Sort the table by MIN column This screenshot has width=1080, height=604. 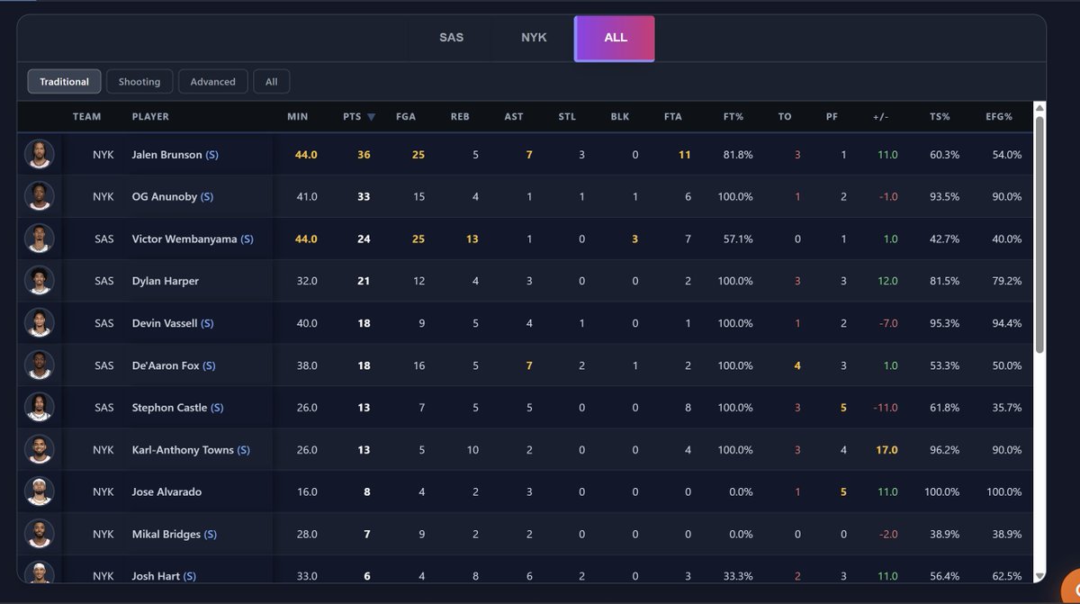[x=297, y=117]
